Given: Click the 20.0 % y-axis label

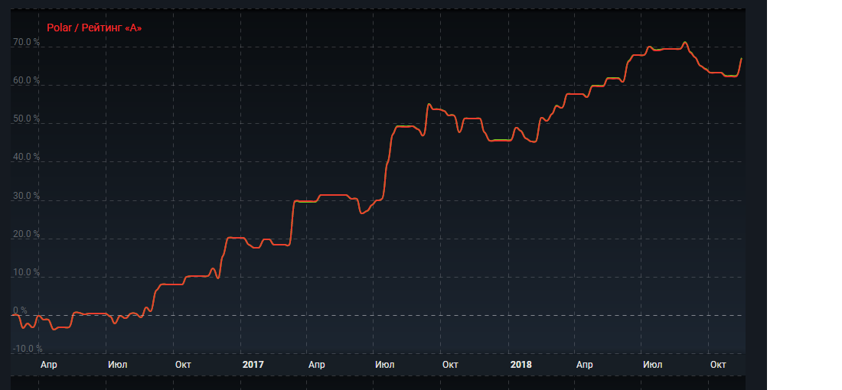Looking at the screenshot, I should click(x=26, y=234).
